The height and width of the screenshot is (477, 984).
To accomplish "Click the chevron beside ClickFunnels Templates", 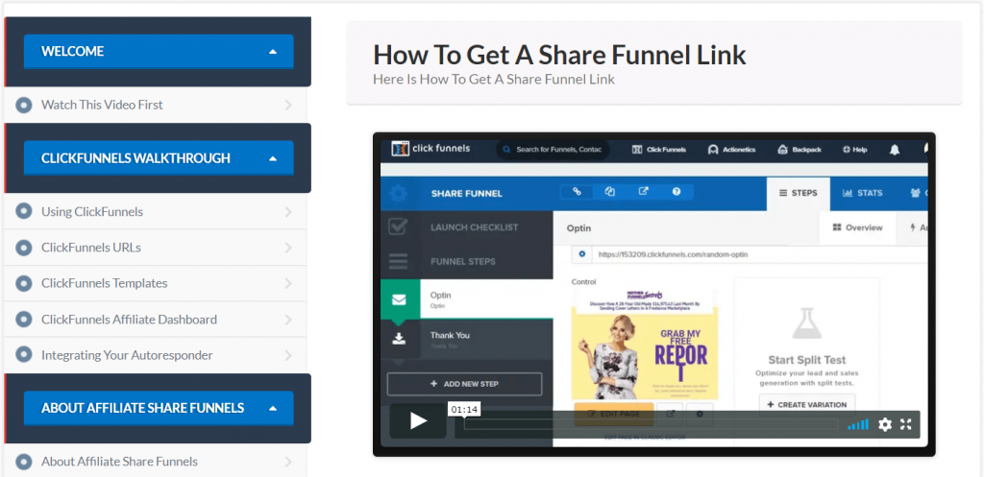I will (x=288, y=284).
